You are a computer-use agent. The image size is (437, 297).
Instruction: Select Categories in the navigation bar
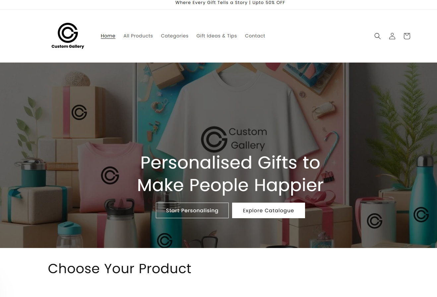pos(175,36)
